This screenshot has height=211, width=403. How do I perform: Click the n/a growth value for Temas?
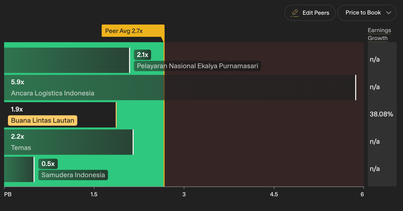(375, 141)
